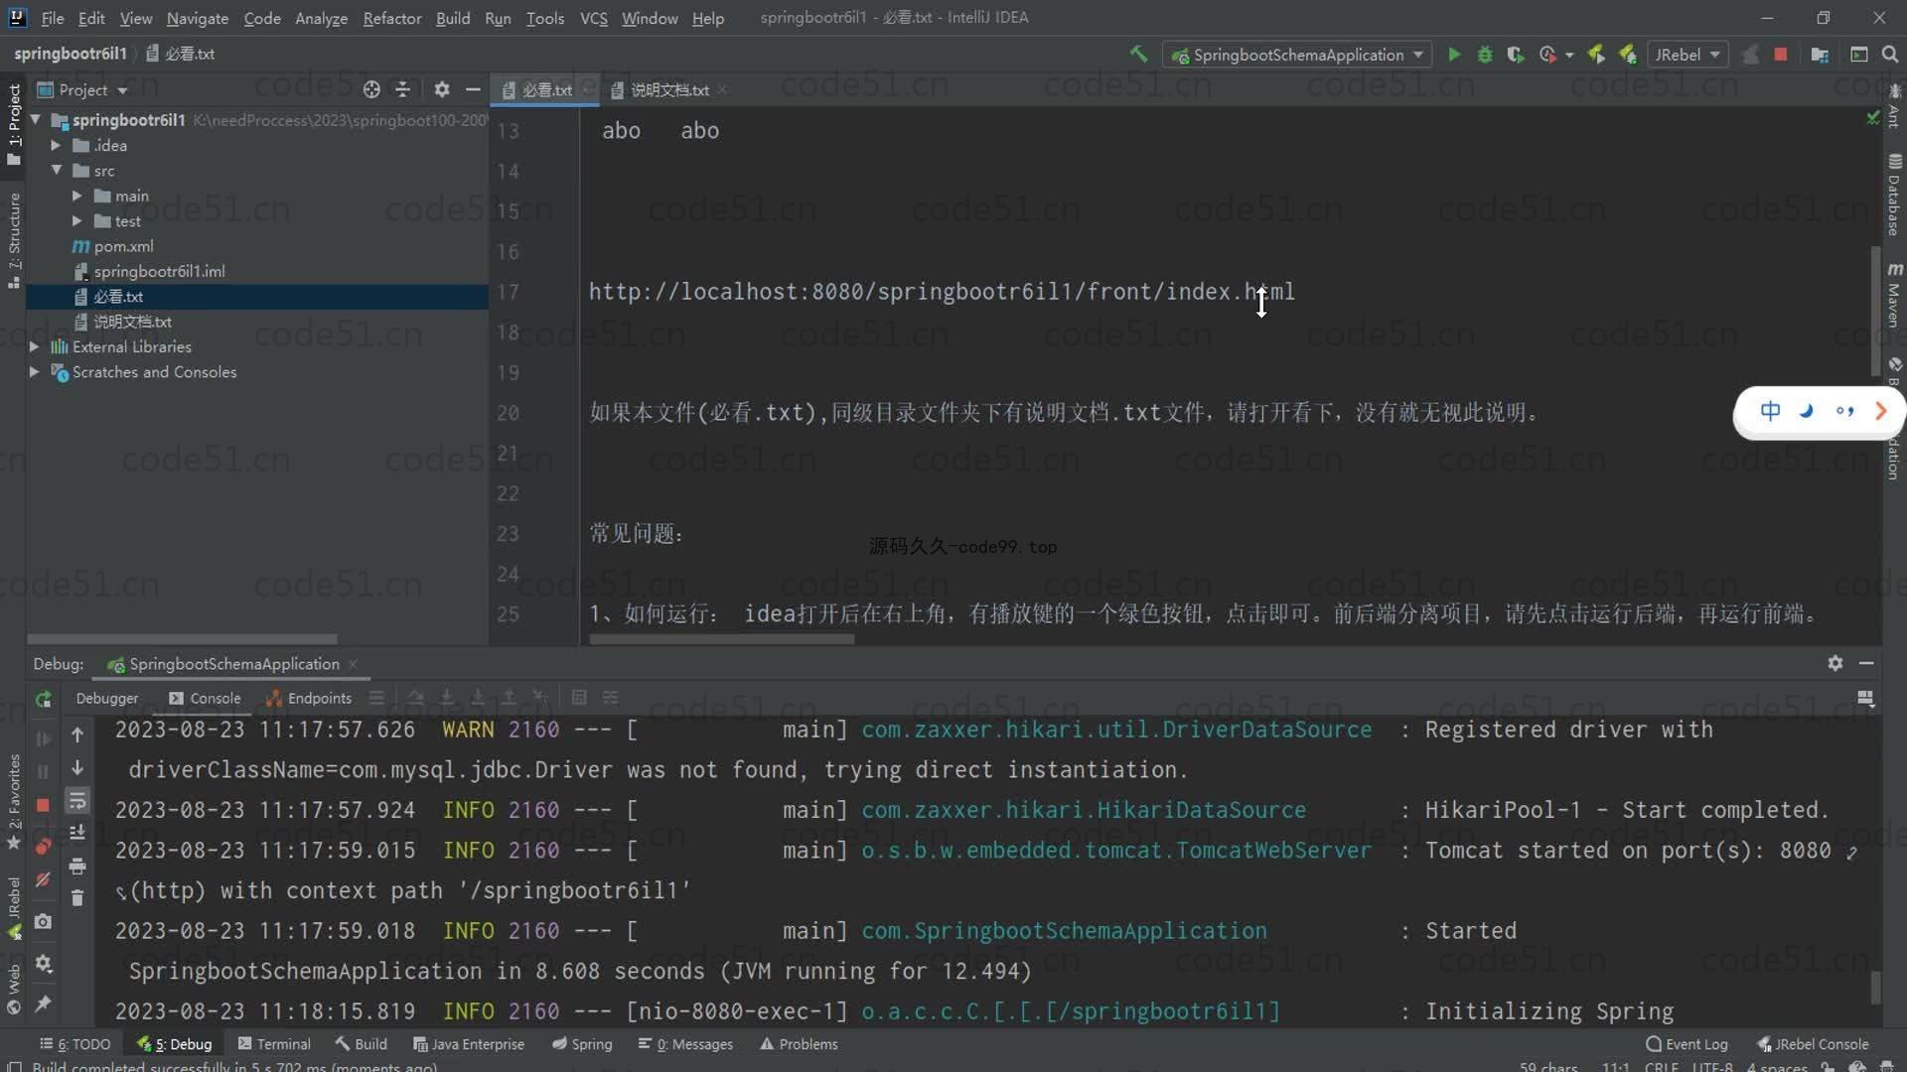Viewport: 1907px width, 1072px height.
Task: Click the console scroll up arrow icon
Action: click(77, 736)
